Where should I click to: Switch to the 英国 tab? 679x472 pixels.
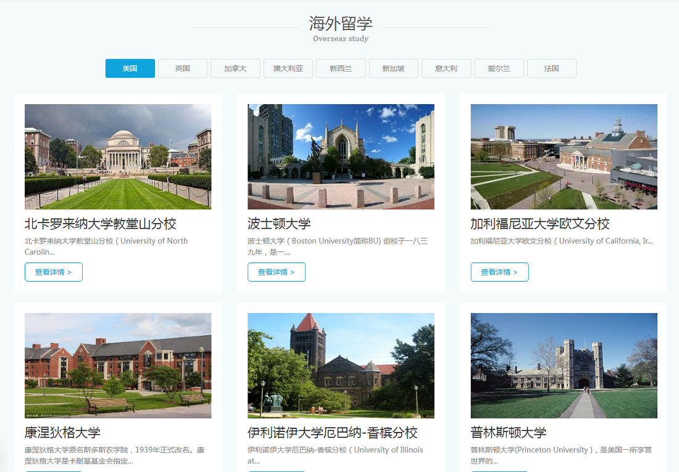[x=183, y=68]
